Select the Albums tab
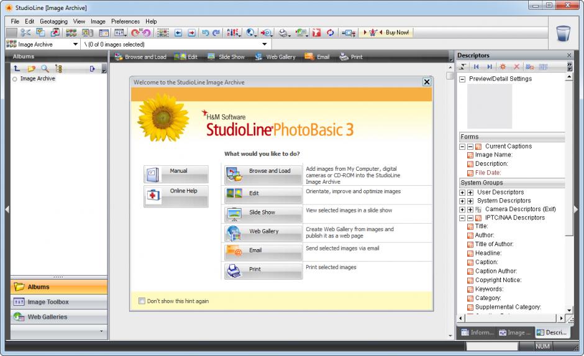The height and width of the screenshot is (356, 584). [x=59, y=287]
